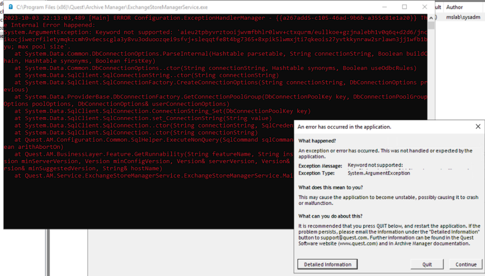
Task: Sort by the Author column header
Action: click(455, 7)
